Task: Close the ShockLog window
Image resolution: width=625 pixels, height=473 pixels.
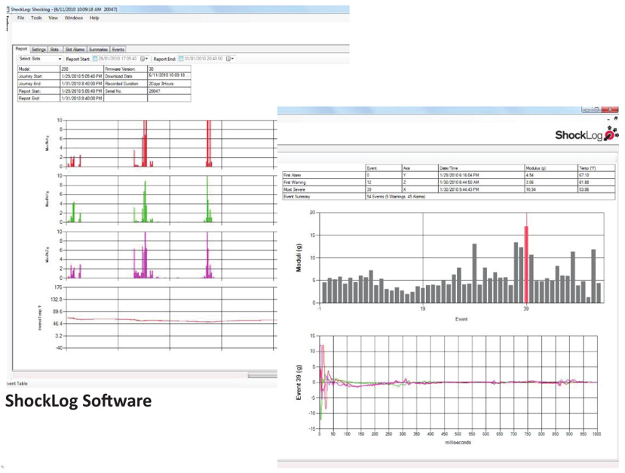Action: click(610, 109)
